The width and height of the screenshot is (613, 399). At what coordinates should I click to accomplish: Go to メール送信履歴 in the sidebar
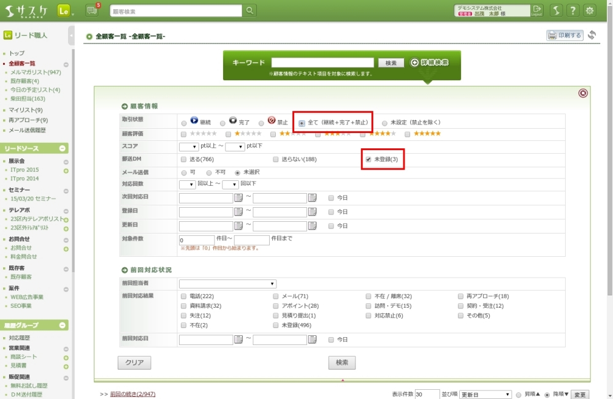(x=27, y=131)
